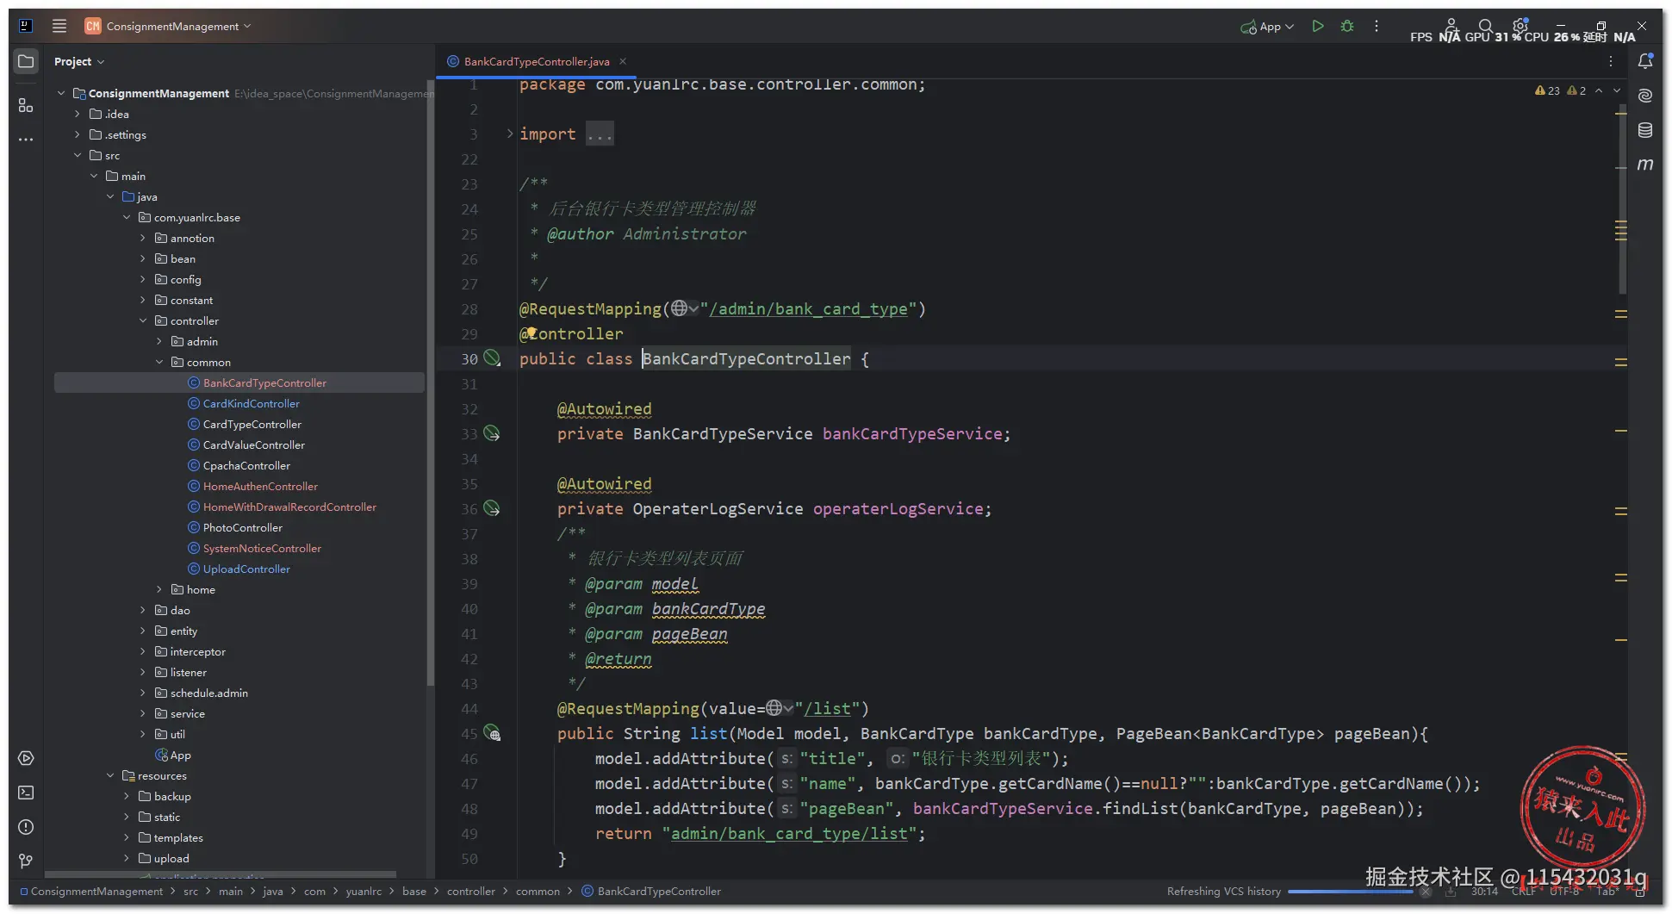The height and width of the screenshot is (914, 1672).
Task: Open more run actions menu
Action: pos(1377,26)
